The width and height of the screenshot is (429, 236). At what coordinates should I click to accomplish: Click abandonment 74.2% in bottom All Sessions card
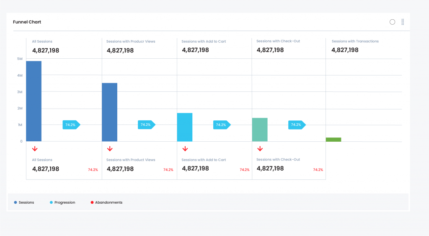93,170
